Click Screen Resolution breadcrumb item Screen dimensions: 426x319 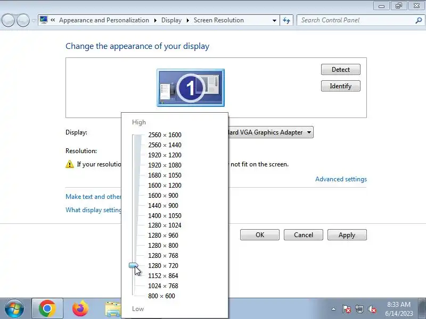click(x=219, y=20)
